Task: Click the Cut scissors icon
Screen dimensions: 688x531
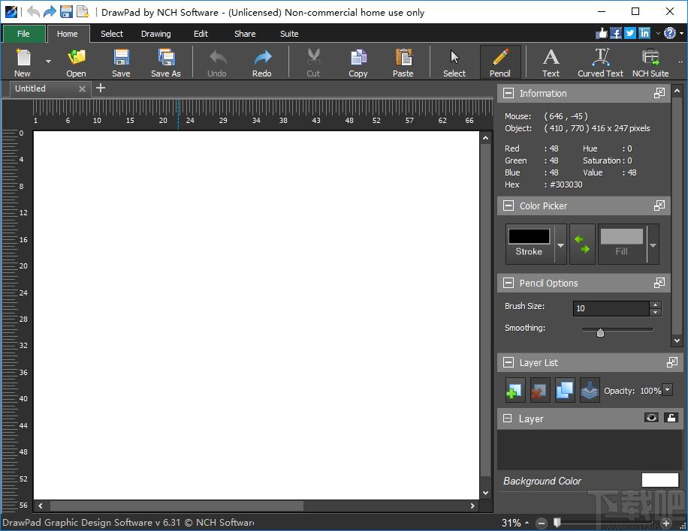Action: click(313, 61)
